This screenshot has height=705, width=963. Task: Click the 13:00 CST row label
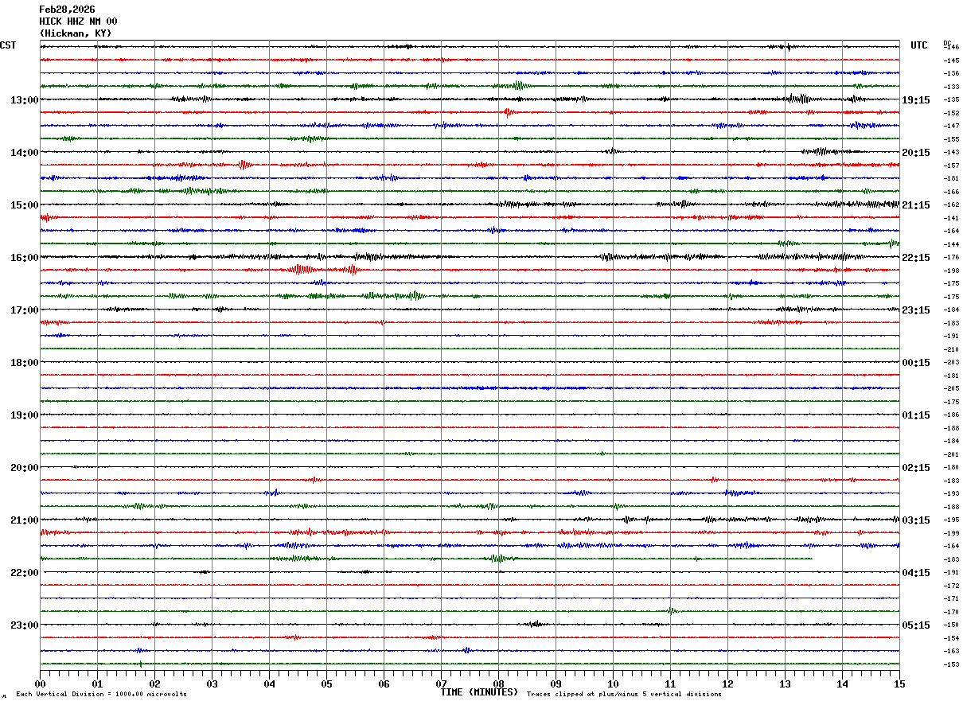click(24, 100)
